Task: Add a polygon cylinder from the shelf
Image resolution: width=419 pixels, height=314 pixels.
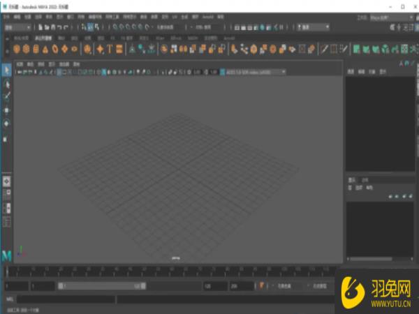Action: point(36,50)
